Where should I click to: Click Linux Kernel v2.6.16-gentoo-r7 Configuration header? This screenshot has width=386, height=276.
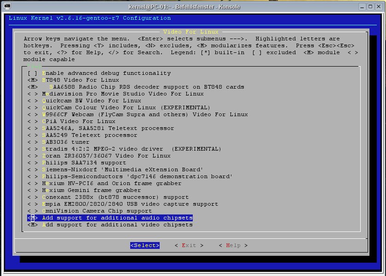pos(90,18)
